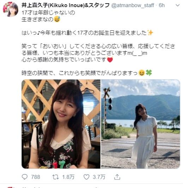Click the 3.7万 like count
Screen dimensions: 183x188
coord(99,177)
